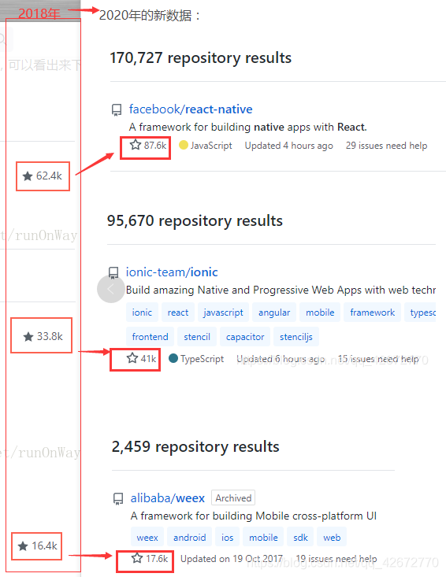Select the 'mobile' tag under weex
Image resolution: width=446 pixels, height=577 pixels.
tap(263, 538)
